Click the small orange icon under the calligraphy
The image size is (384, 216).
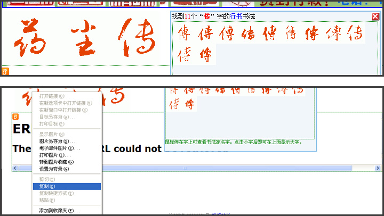[x=5, y=71]
